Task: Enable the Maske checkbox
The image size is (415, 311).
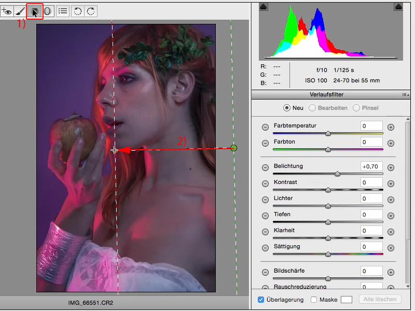Action: pyautogui.click(x=314, y=300)
